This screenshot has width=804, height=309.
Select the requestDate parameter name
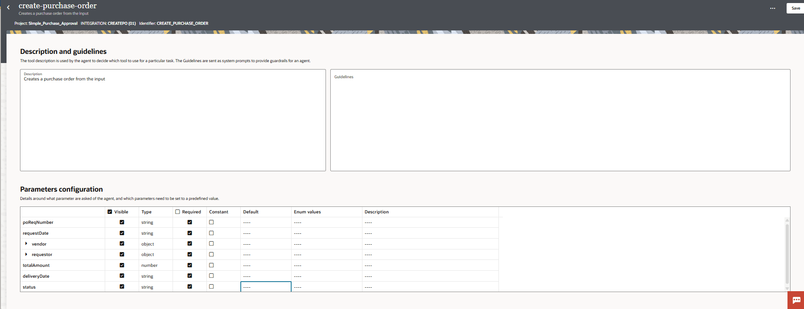pyautogui.click(x=36, y=233)
